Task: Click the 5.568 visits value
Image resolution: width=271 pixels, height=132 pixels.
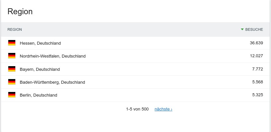Action: [257, 82]
